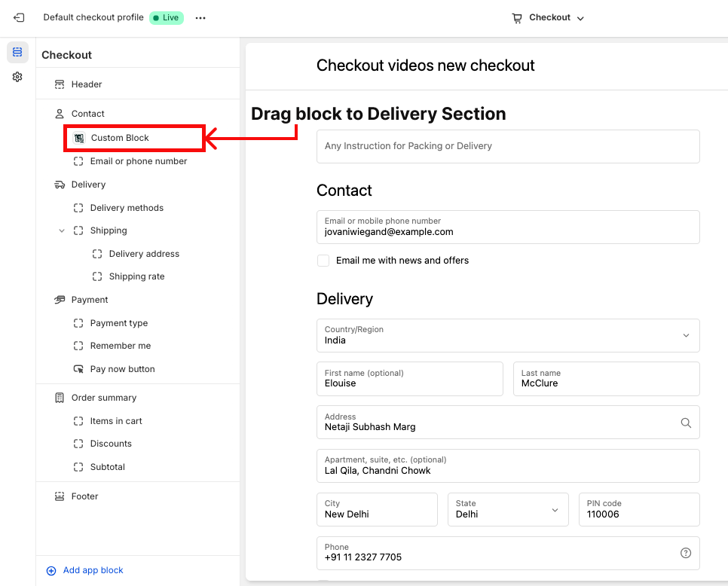Click the search icon in Address field
728x586 pixels.
coord(686,423)
